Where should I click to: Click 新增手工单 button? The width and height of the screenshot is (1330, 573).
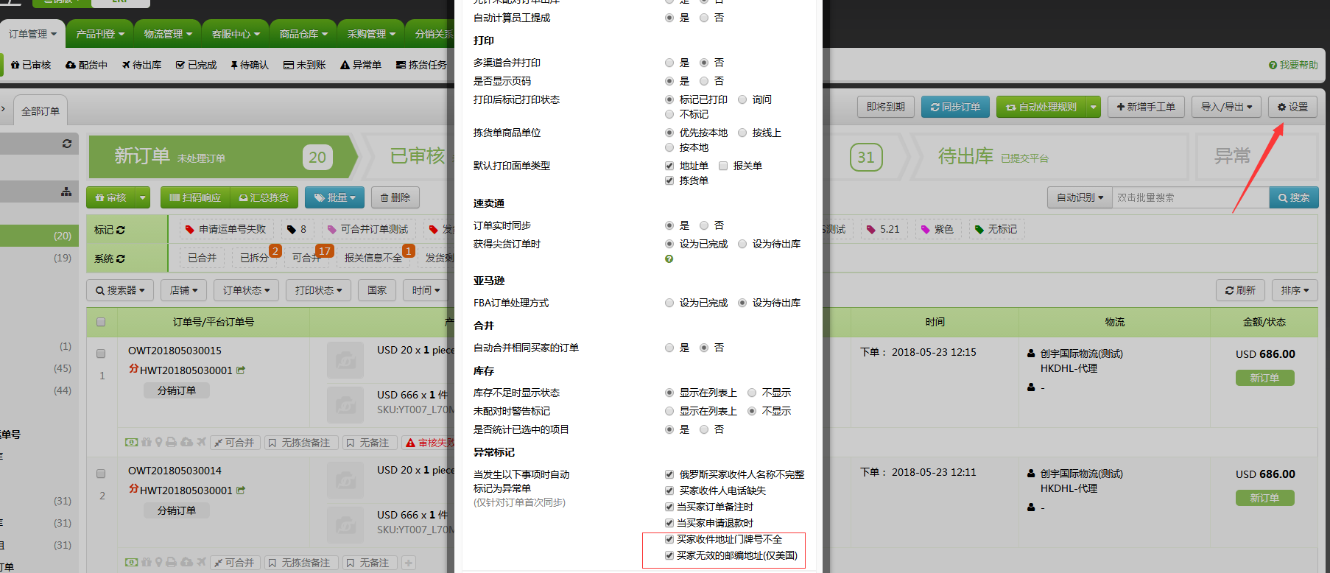pyautogui.click(x=1146, y=107)
